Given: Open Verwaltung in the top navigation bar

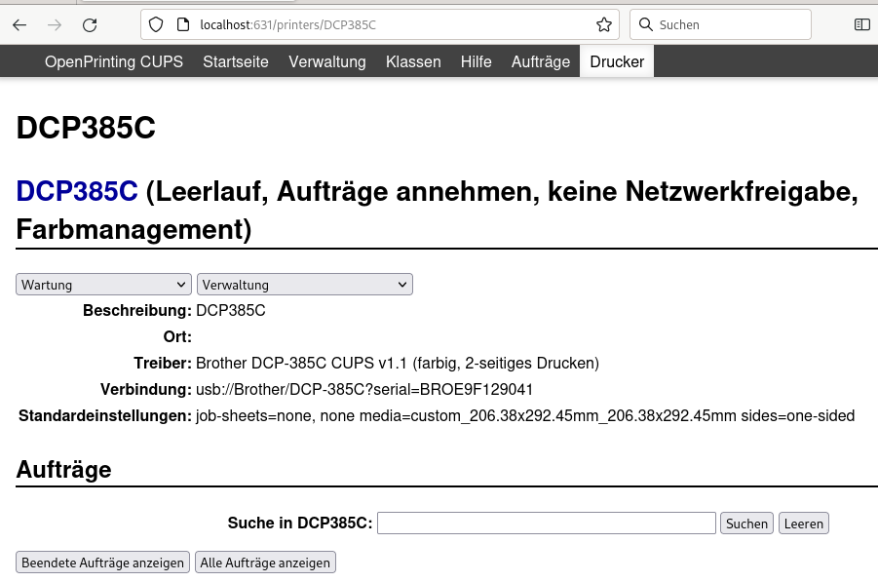Looking at the screenshot, I should pos(327,61).
